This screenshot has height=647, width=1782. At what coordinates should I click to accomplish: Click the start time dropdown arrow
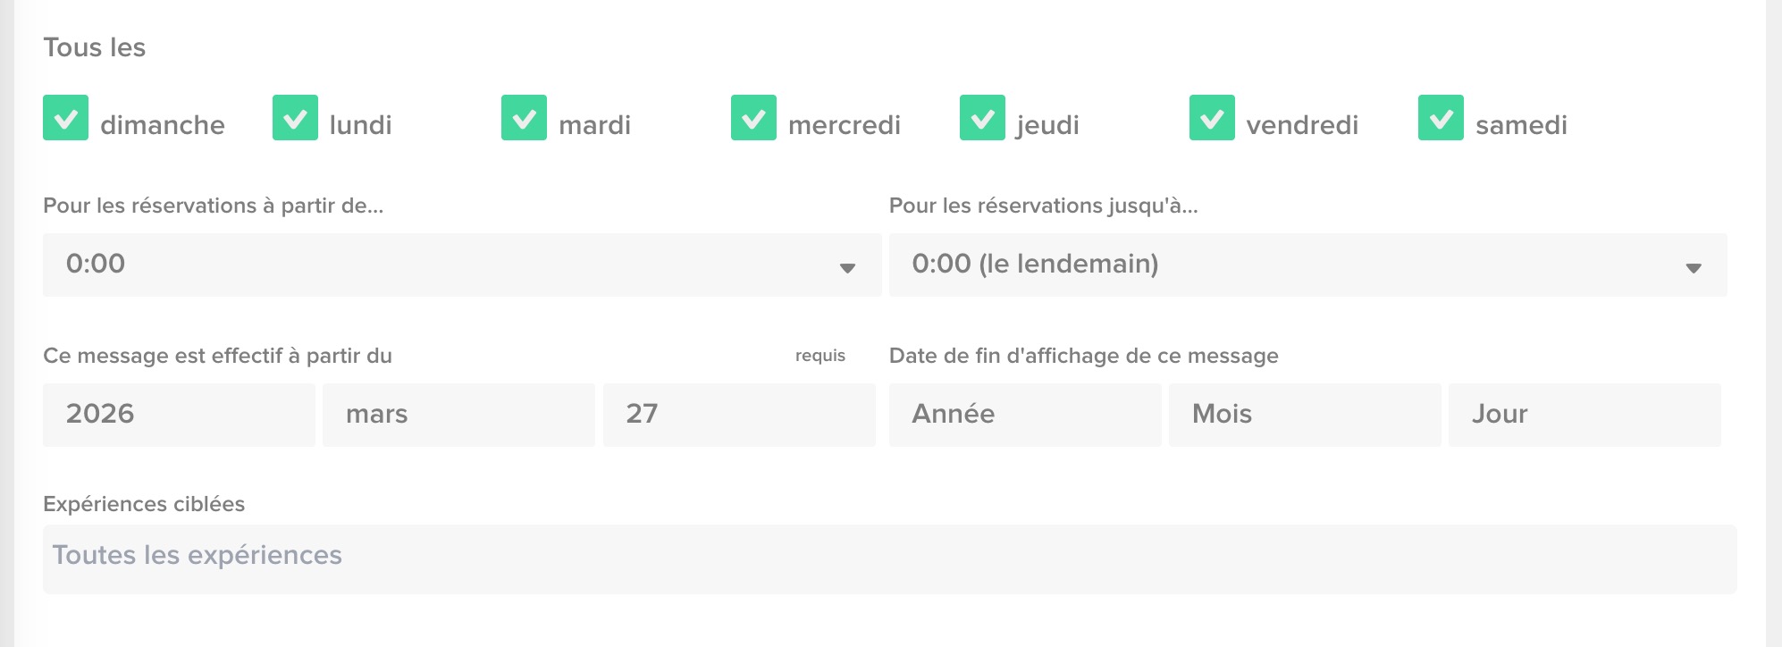[x=847, y=267]
